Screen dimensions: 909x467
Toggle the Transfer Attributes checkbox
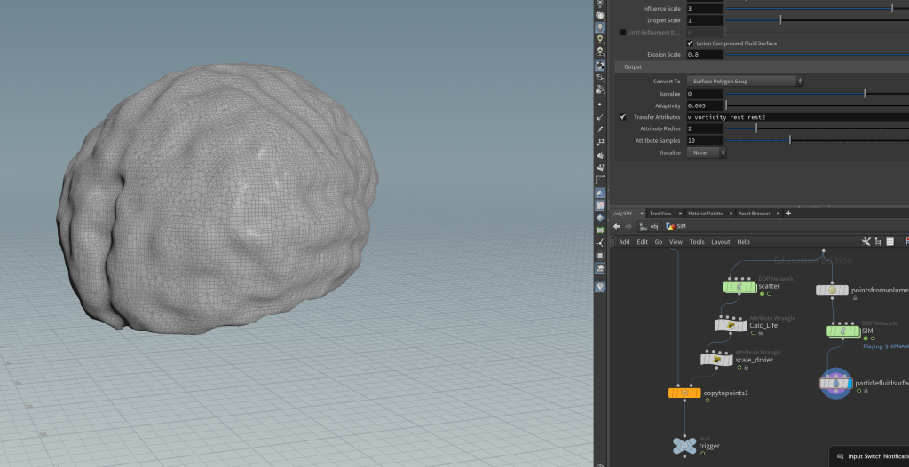623,117
